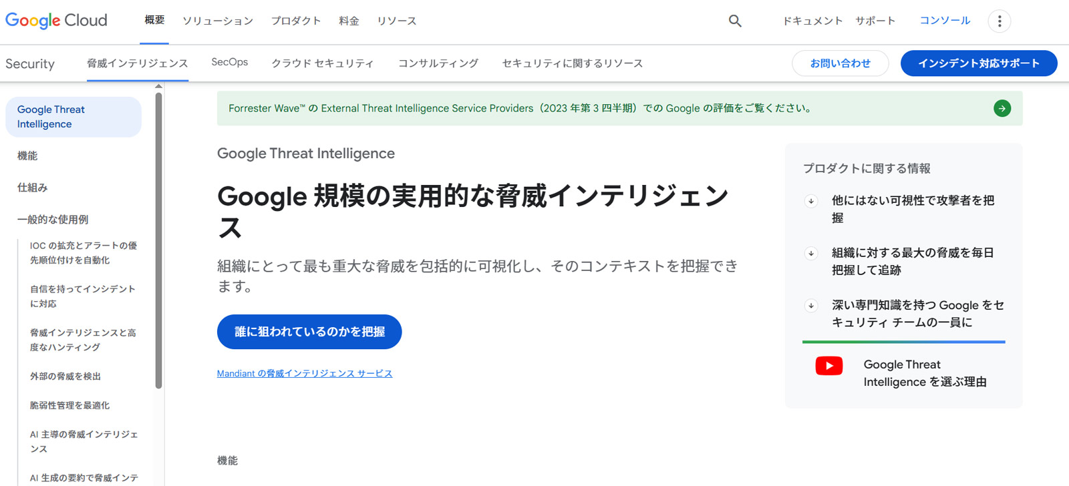The width and height of the screenshot is (1069, 486).
Task: Select the クラウド セキュリティ tab
Action: coord(323,63)
